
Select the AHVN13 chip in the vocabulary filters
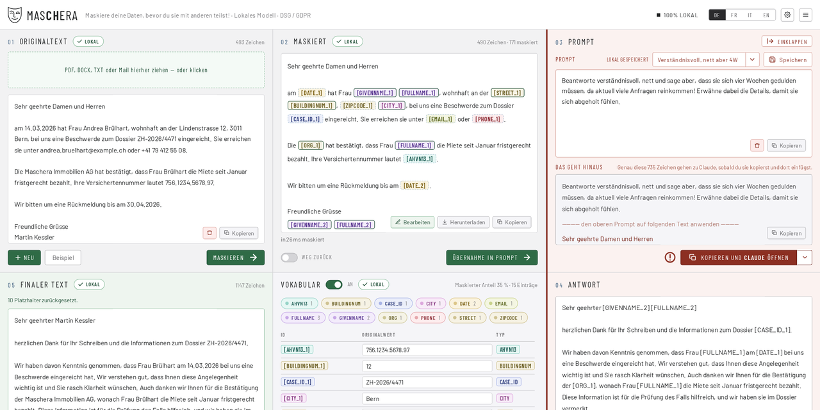point(299,304)
